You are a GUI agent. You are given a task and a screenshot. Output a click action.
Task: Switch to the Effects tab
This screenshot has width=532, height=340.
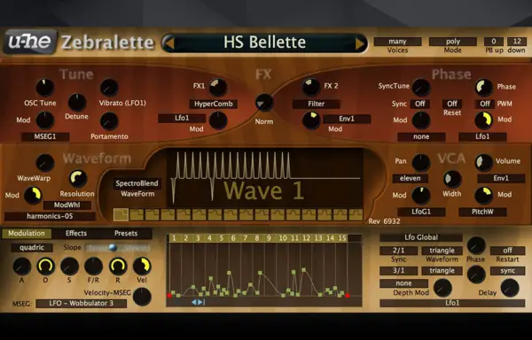click(76, 234)
